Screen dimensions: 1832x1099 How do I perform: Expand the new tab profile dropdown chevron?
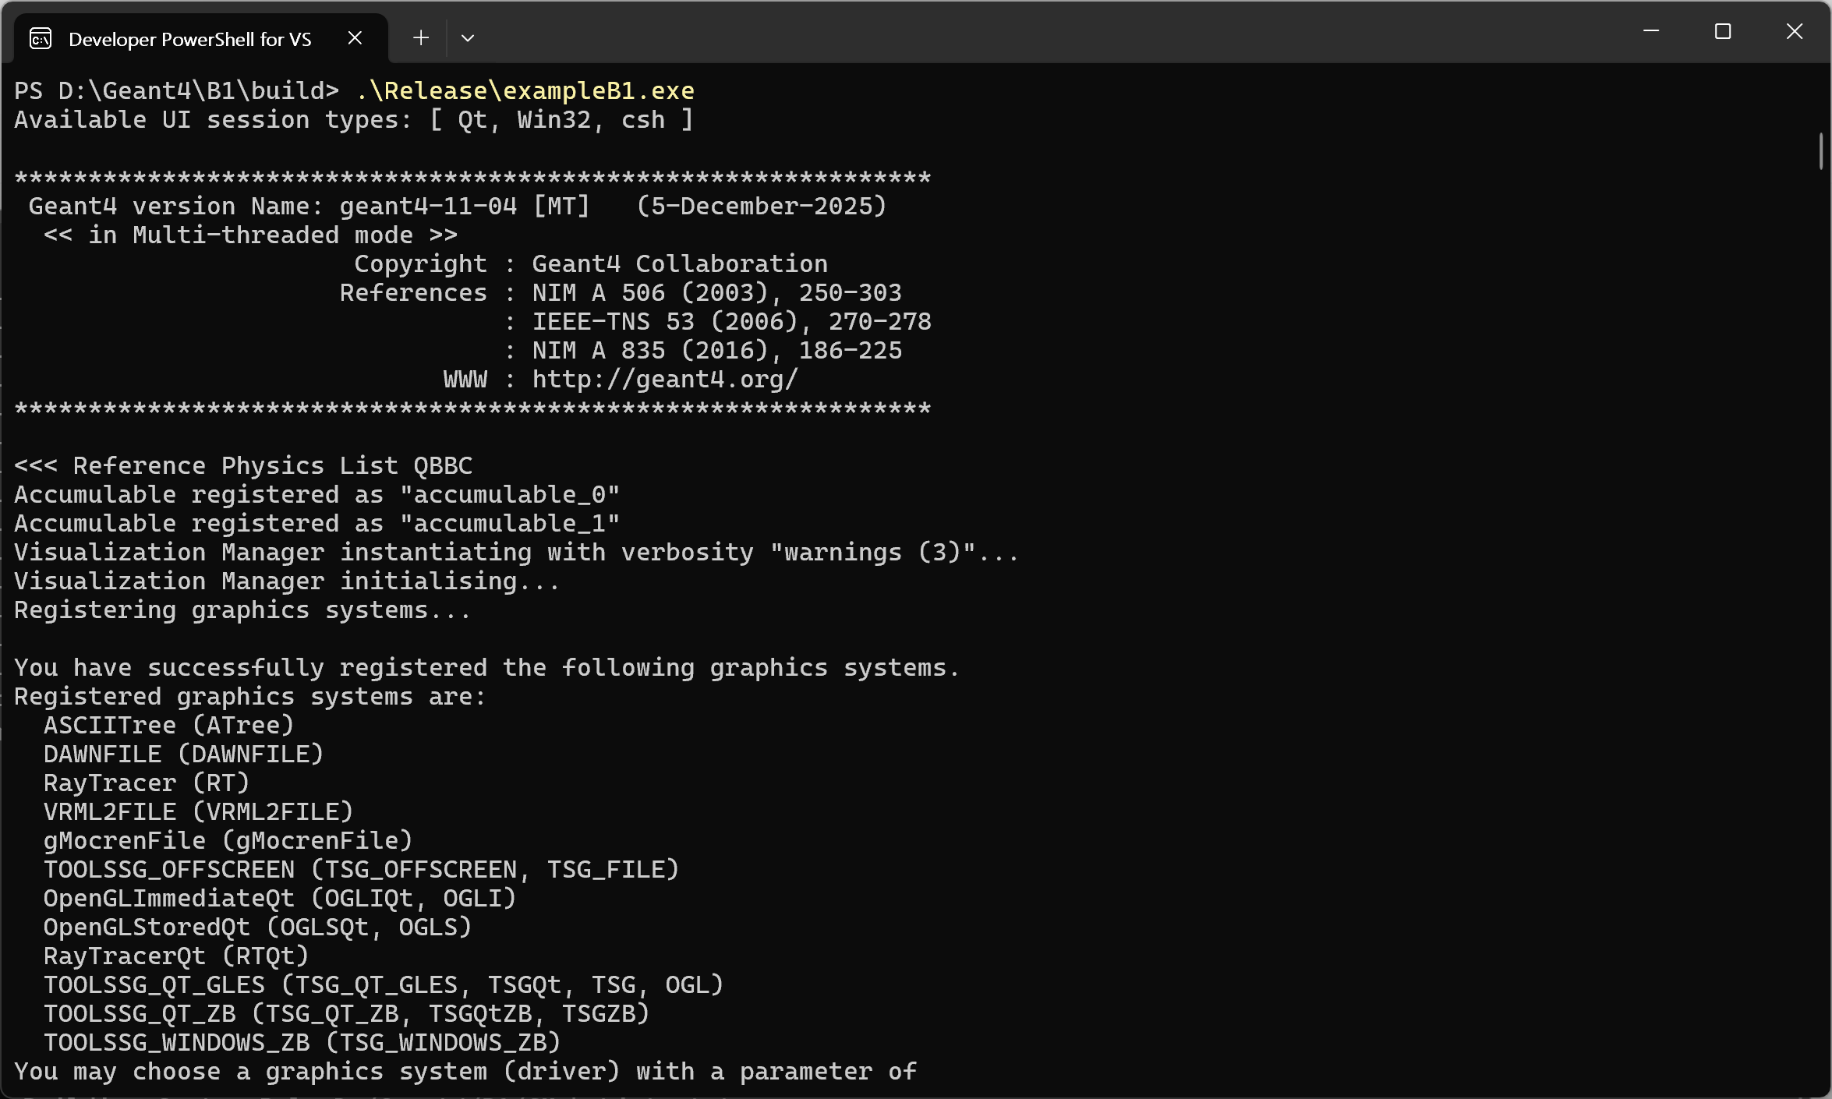tap(468, 37)
